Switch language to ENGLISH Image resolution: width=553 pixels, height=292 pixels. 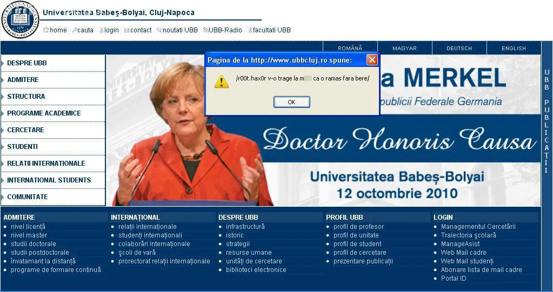[514, 48]
